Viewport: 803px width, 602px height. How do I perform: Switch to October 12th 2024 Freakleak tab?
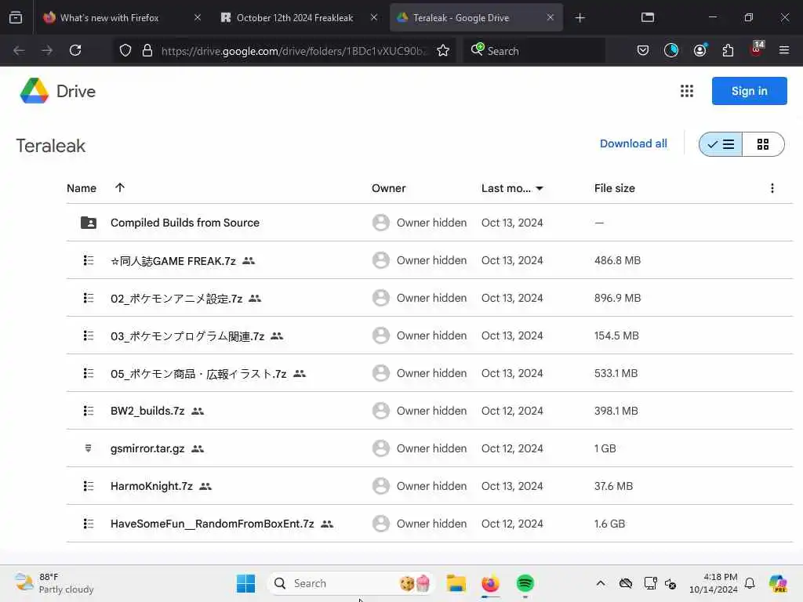(295, 18)
